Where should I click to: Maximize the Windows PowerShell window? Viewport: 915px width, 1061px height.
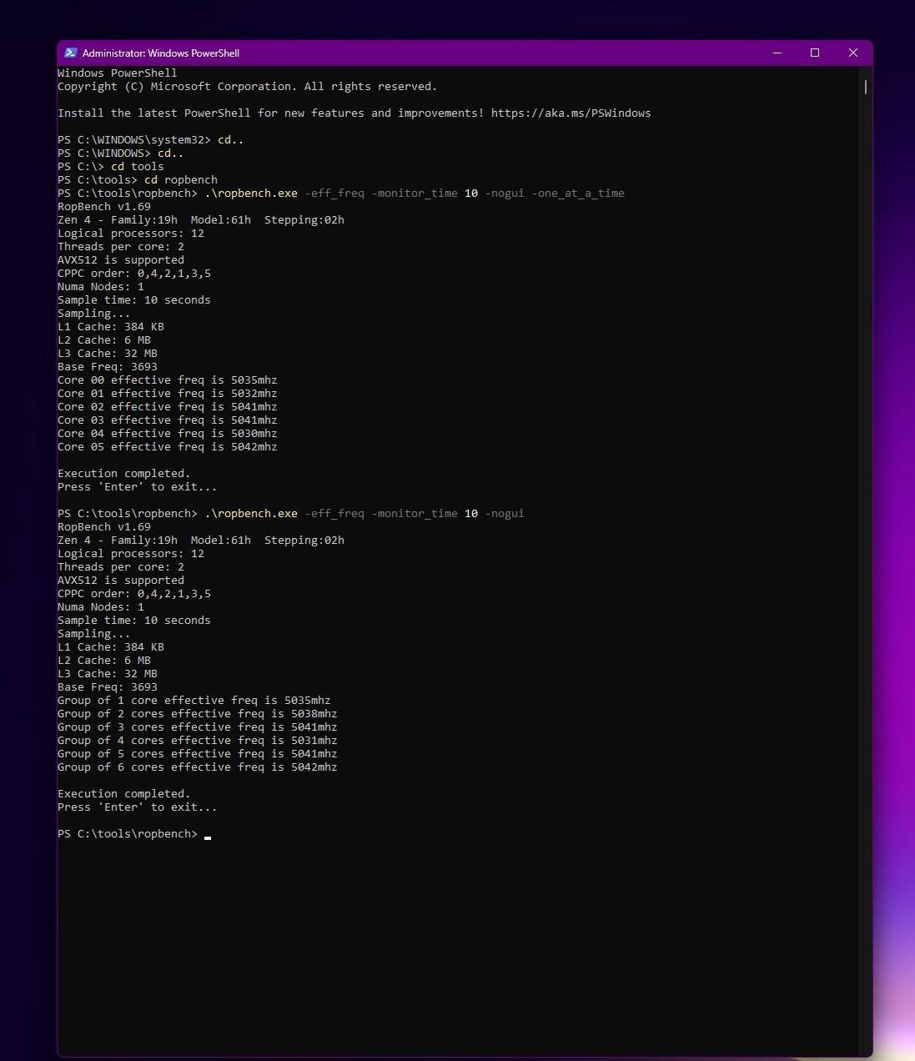(x=815, y=53)
